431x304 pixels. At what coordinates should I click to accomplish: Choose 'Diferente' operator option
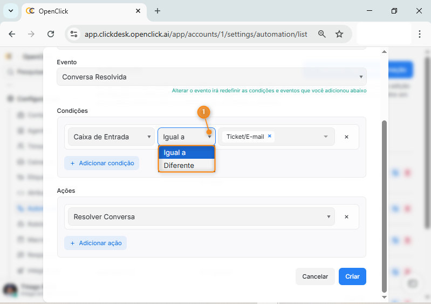point(186,165)
